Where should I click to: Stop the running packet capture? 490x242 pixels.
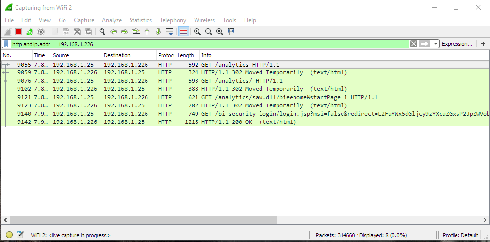(x=18, y=32)
